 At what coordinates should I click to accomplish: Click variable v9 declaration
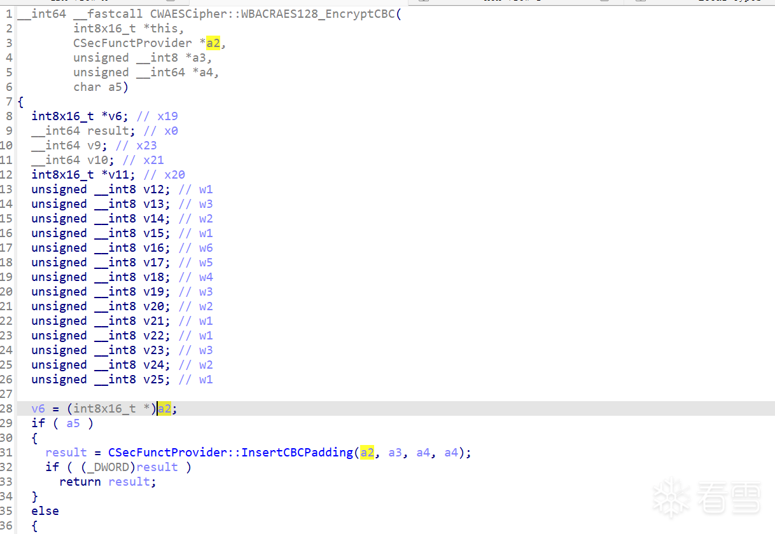94,145
